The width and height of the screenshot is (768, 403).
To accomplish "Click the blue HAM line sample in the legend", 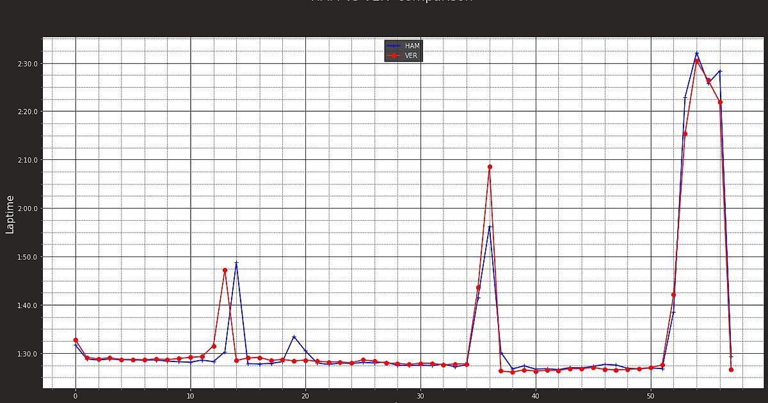I will 394,46.
